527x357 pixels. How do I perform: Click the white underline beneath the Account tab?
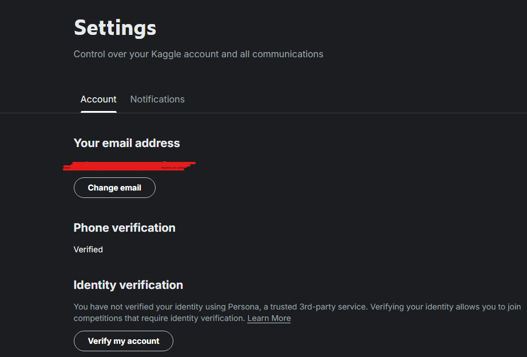[98, 112]
